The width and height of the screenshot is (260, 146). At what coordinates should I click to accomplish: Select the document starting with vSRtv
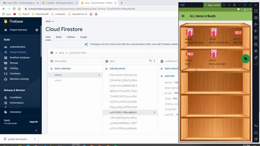coord(123,118)
